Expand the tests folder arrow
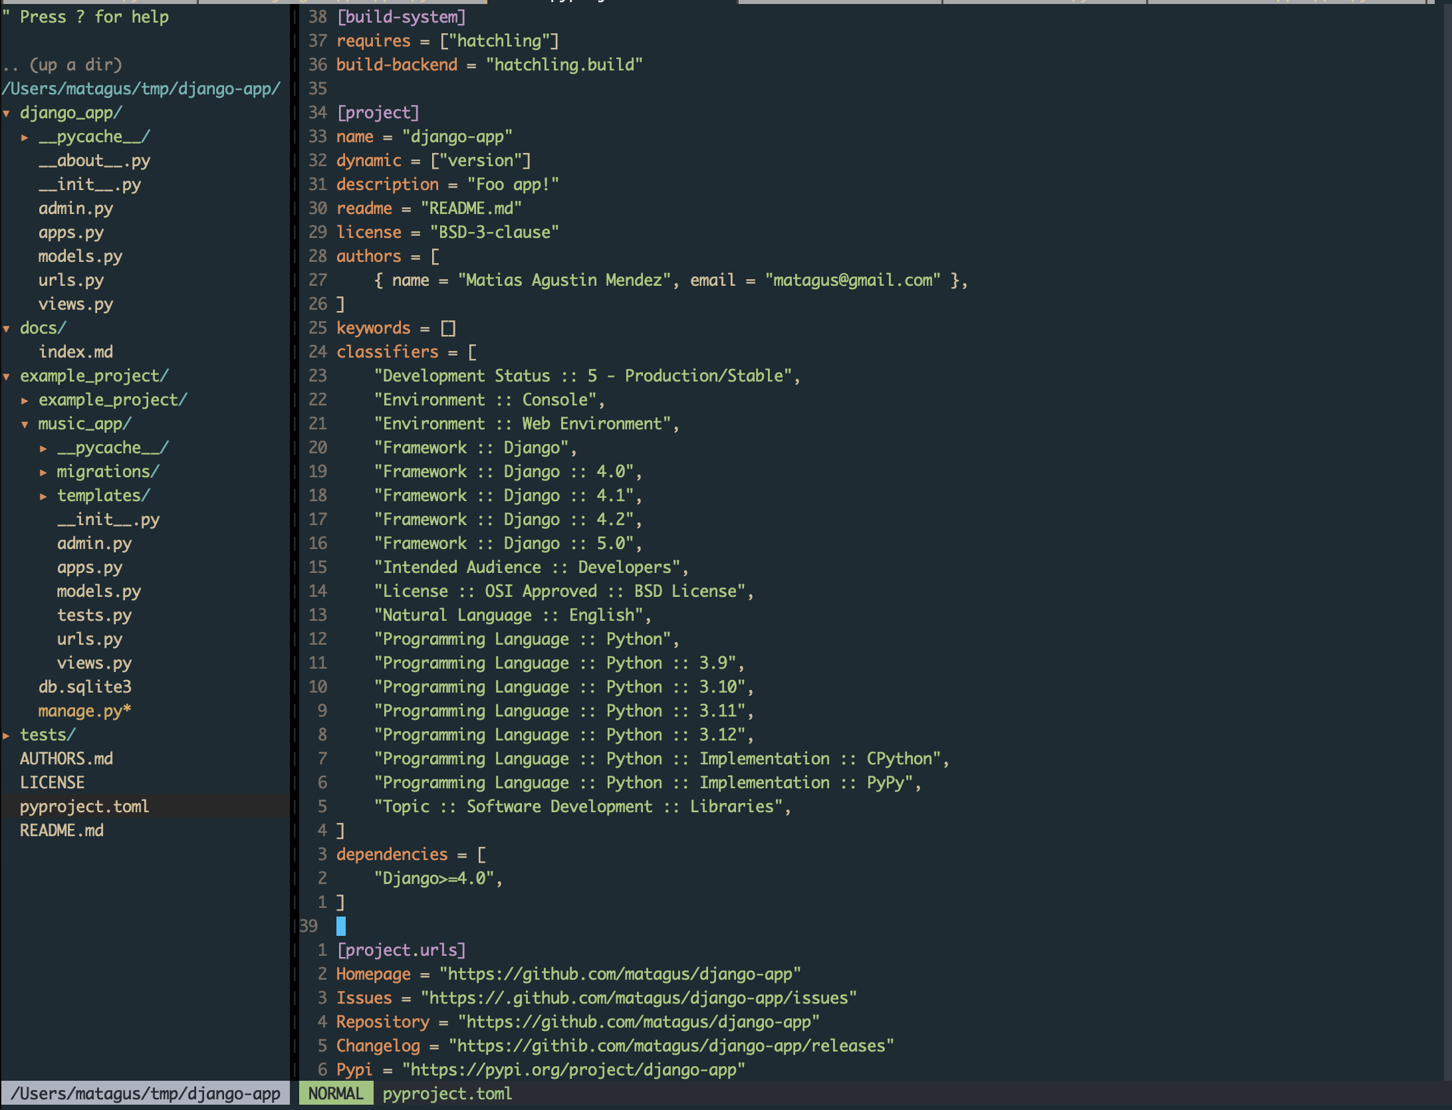The width and height of the screenshot is (1452, 1110). tap(6, 736)
